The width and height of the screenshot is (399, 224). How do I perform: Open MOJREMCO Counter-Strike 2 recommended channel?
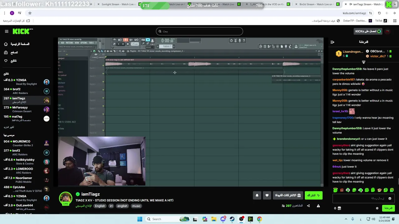point(26,143)
